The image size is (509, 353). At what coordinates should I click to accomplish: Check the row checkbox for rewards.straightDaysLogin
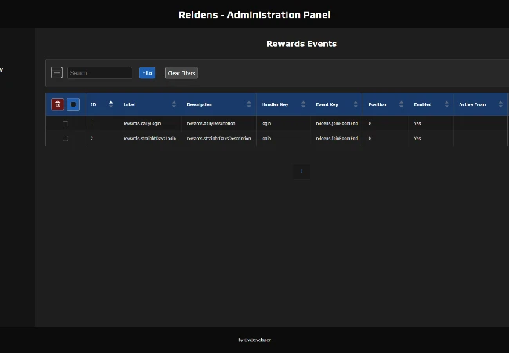pos(65,139)
